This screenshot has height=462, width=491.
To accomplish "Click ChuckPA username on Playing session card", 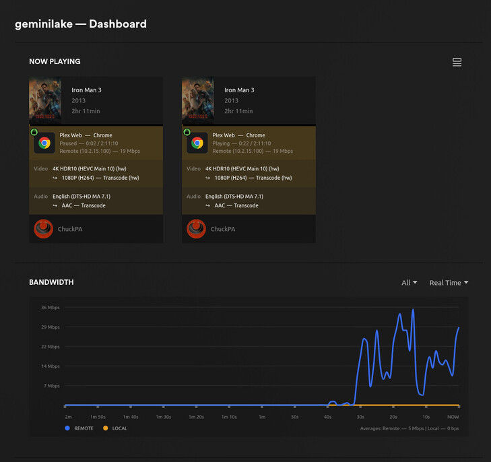I will coord(223,229).
